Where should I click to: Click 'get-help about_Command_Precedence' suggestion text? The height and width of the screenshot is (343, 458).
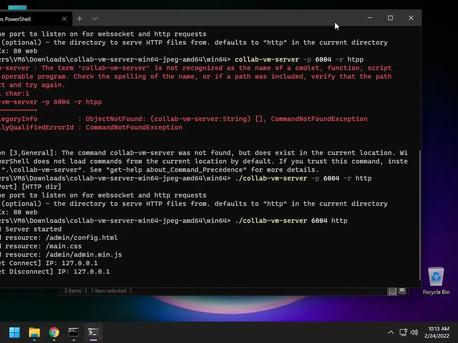coord(178,170)
